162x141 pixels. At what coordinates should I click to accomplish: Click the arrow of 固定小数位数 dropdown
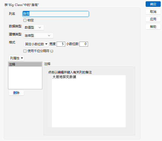(x=46, y=44)
